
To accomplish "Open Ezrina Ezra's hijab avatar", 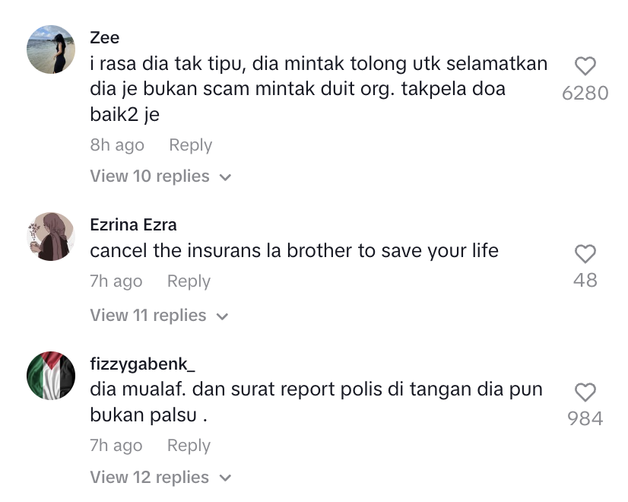I will click(x=51, y=237).
